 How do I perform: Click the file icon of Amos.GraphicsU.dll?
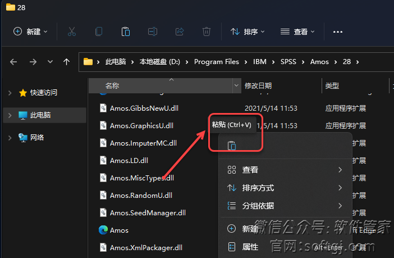pyautogui.click(x=103, y=125)
